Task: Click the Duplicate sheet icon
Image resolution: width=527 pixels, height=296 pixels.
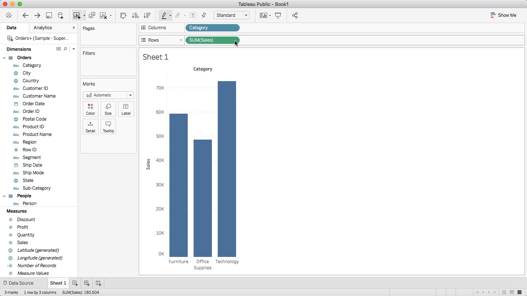Action: (x=92, y=15)
